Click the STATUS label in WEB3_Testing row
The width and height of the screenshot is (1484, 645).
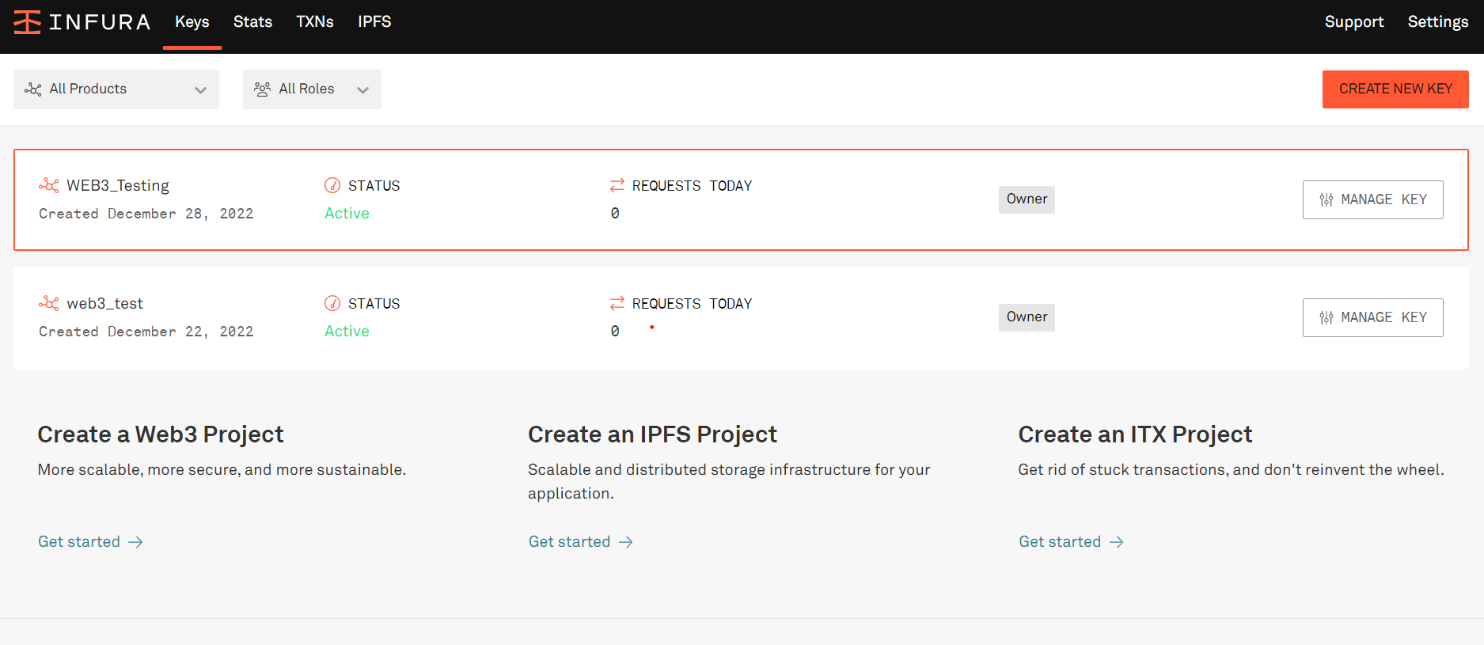pyautogui.click(x=374, y=185)
